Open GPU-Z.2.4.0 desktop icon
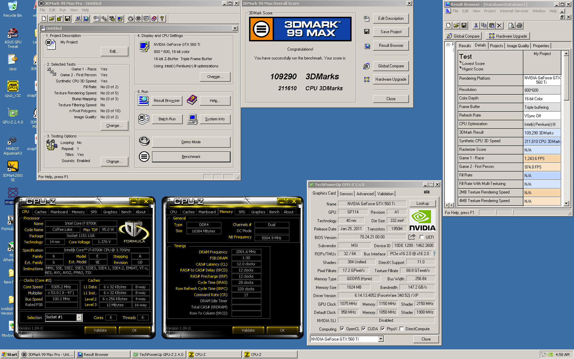The image size is (574, 359). (x=13, y=116)
